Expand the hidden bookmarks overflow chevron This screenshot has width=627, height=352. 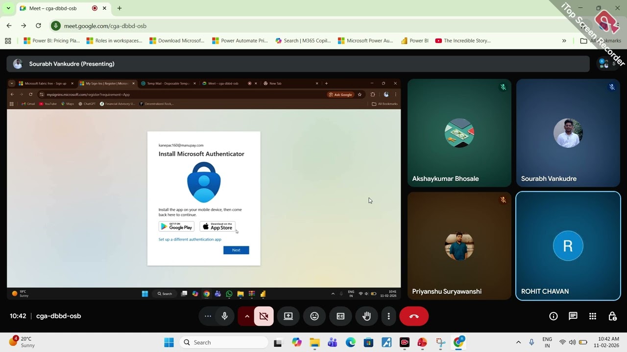coord(564,41)
